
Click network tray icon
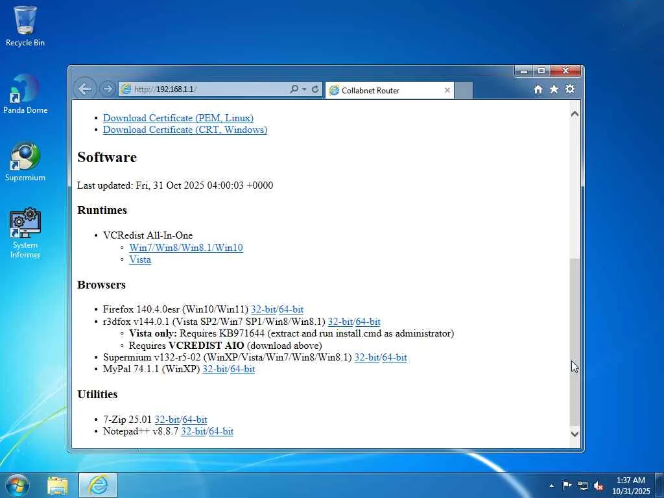(583, 486)
